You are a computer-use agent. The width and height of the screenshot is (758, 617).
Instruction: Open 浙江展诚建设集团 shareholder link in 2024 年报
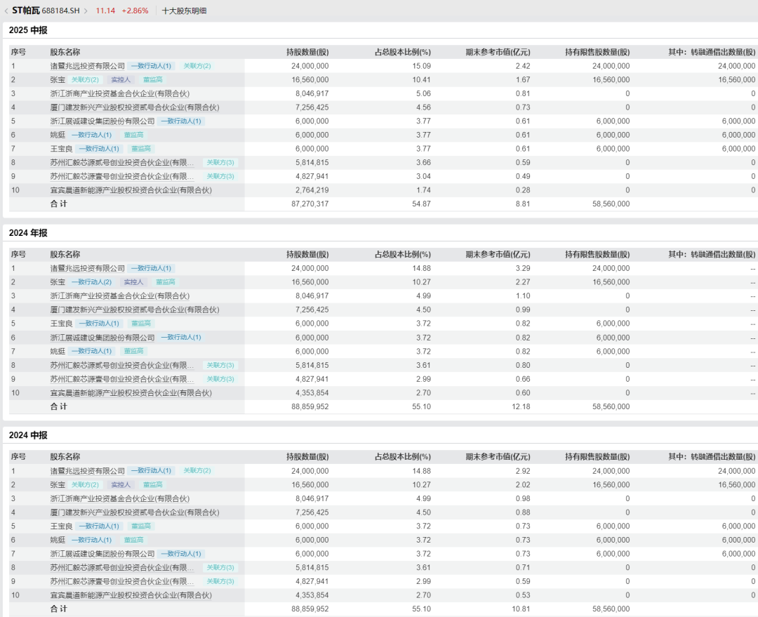coord(102,338)
